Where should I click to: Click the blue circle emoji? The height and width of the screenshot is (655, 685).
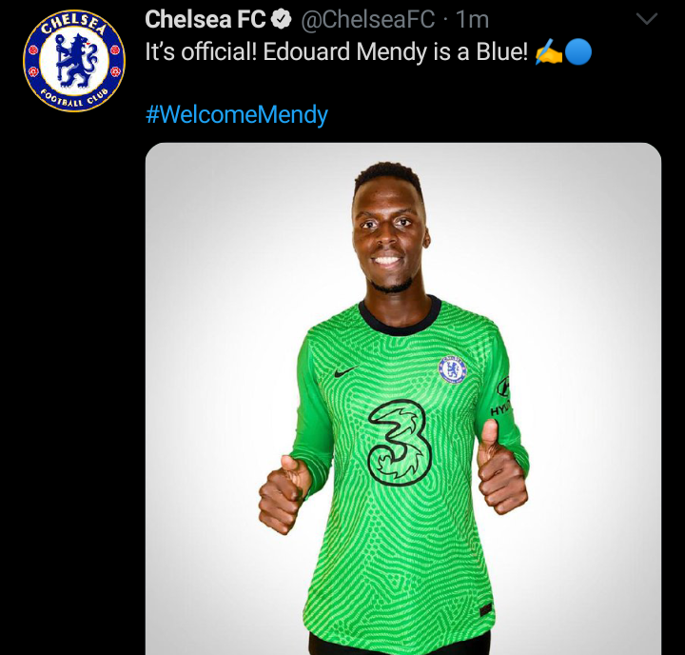coord(577,52)
